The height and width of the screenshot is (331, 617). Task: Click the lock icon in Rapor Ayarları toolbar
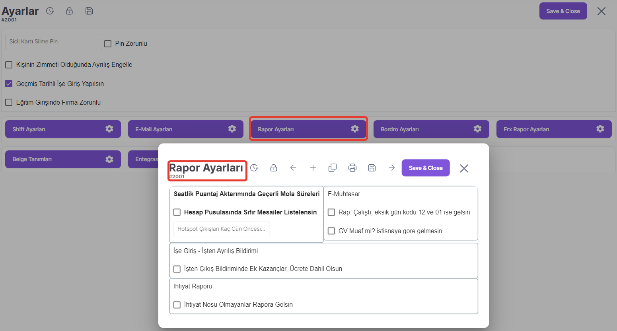pos(274,168)
